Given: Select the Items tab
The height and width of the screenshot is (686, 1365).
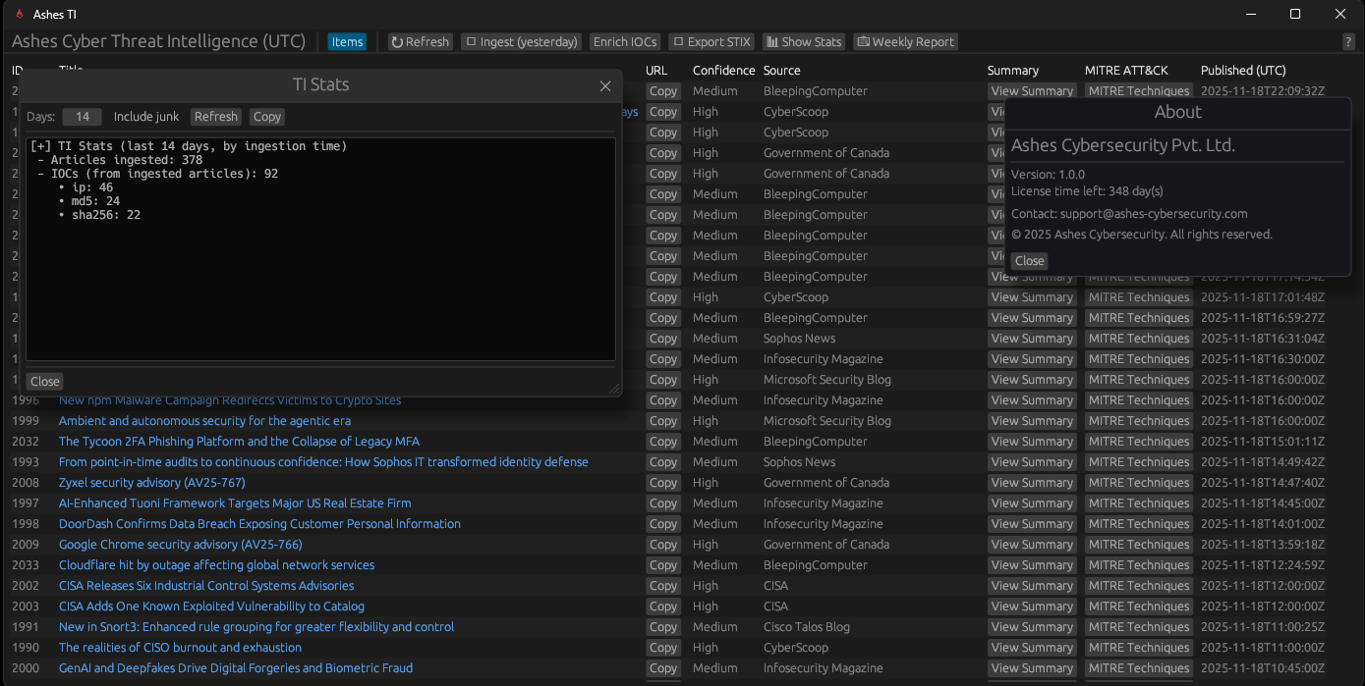Looking at the screenshot, I should (347, 42).
